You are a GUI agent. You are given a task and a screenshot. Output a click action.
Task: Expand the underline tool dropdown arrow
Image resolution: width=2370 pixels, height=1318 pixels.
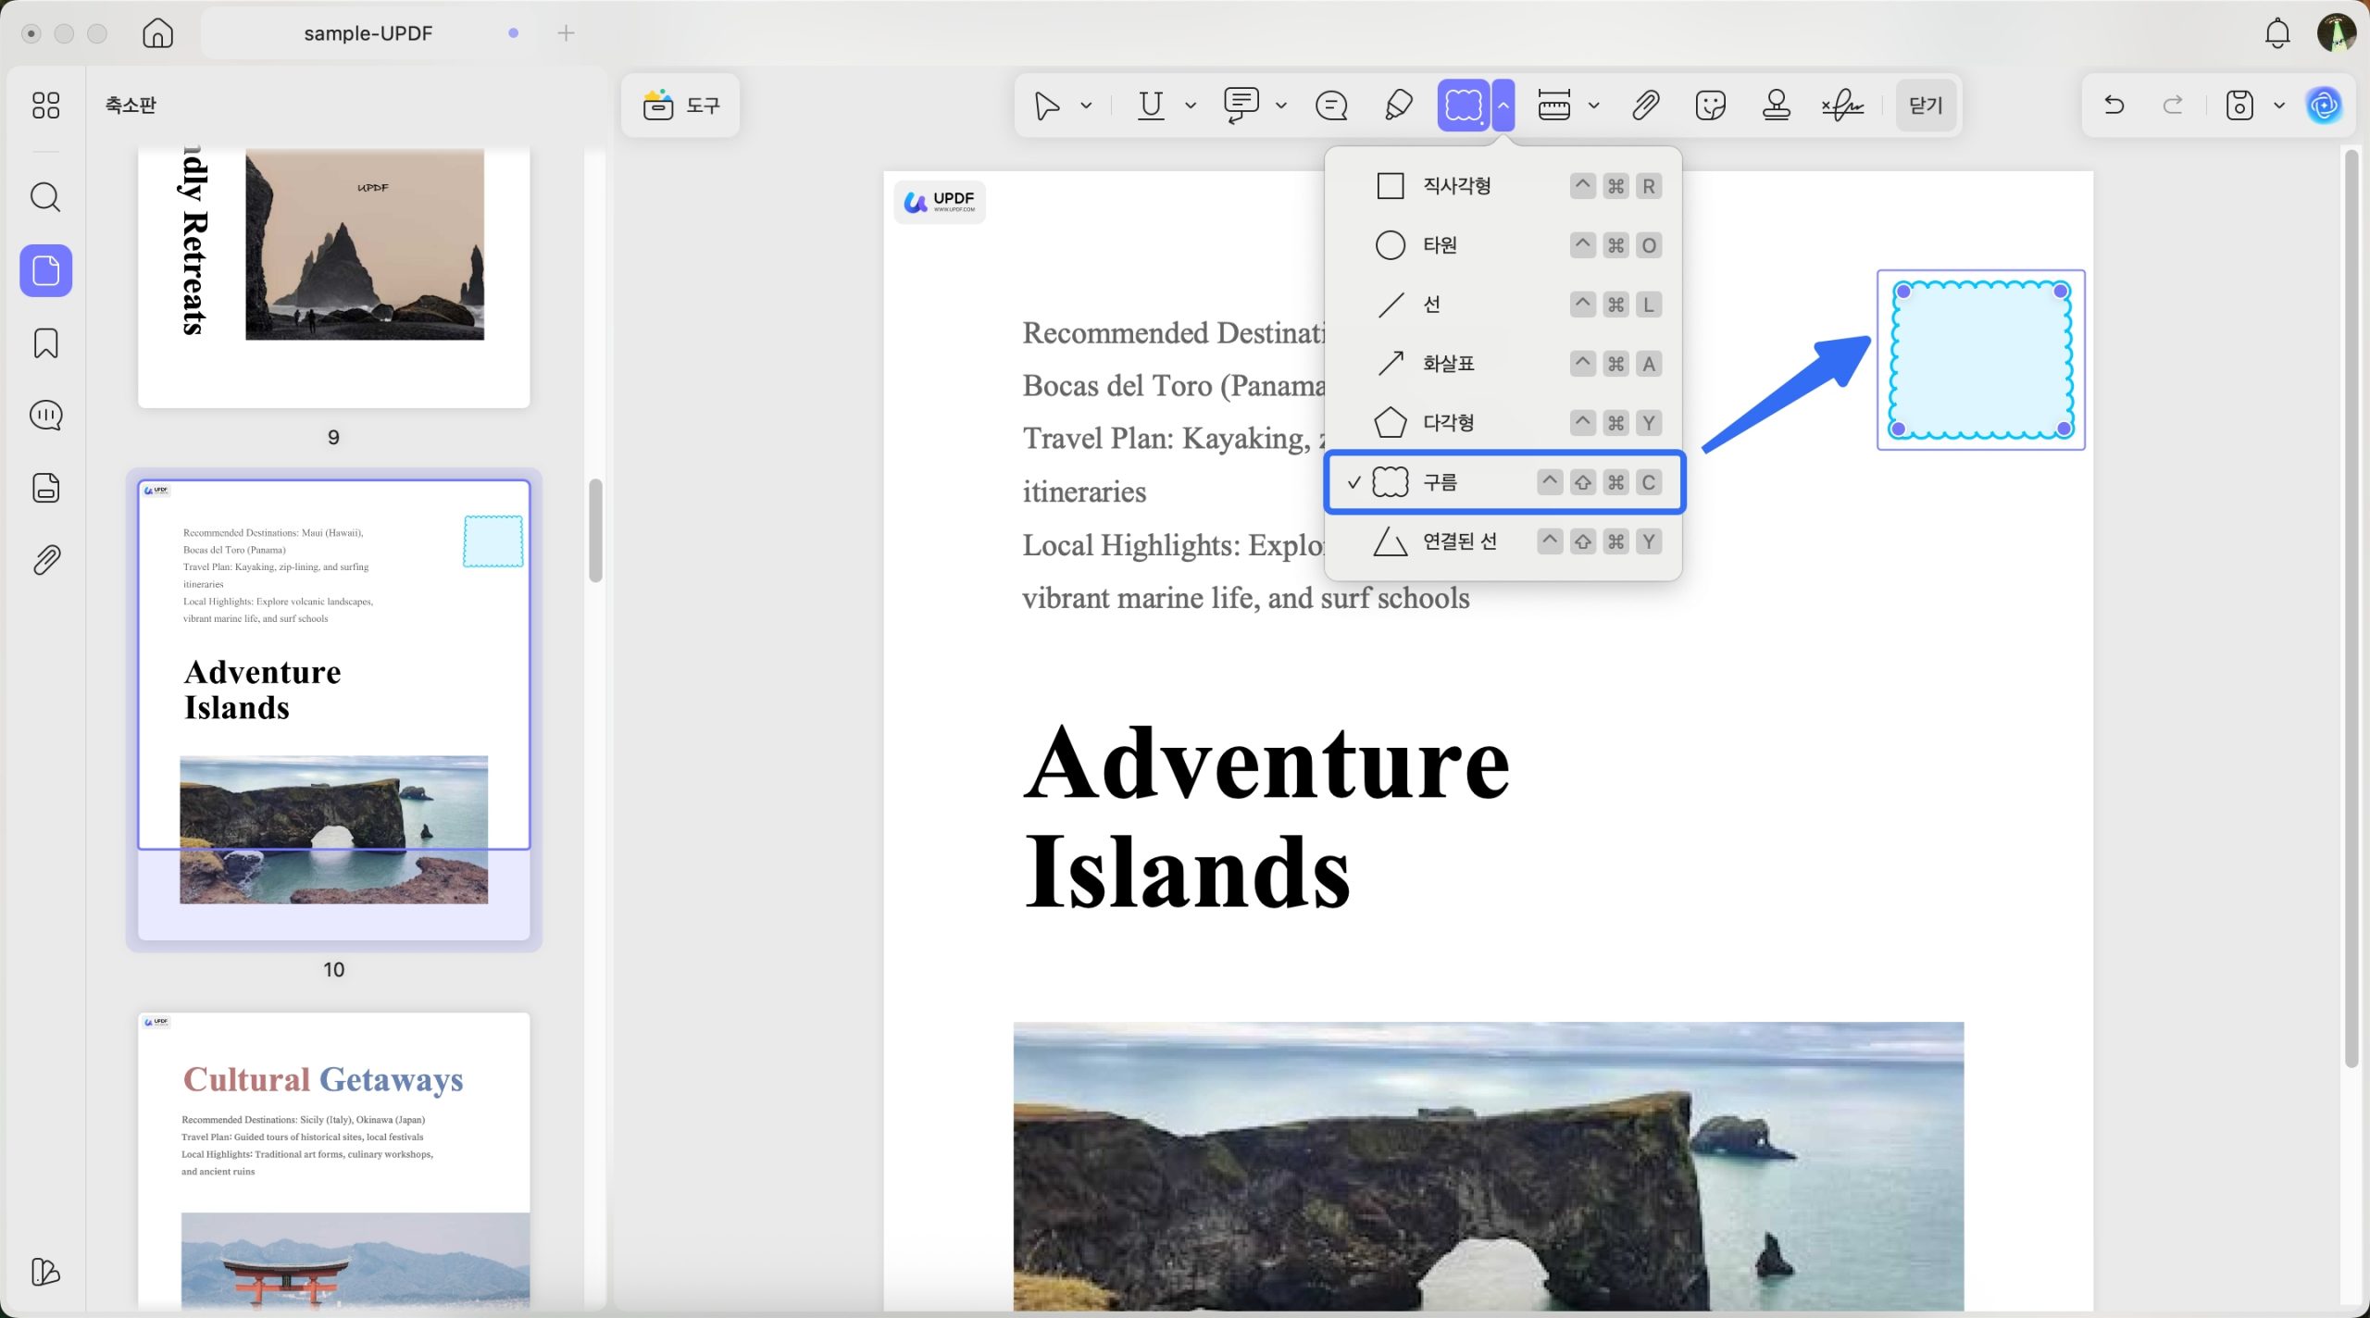[1191, 106]
